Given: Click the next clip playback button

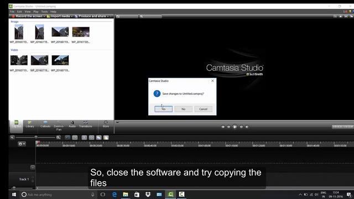Looking at the screenshot, I should (247, 127).
